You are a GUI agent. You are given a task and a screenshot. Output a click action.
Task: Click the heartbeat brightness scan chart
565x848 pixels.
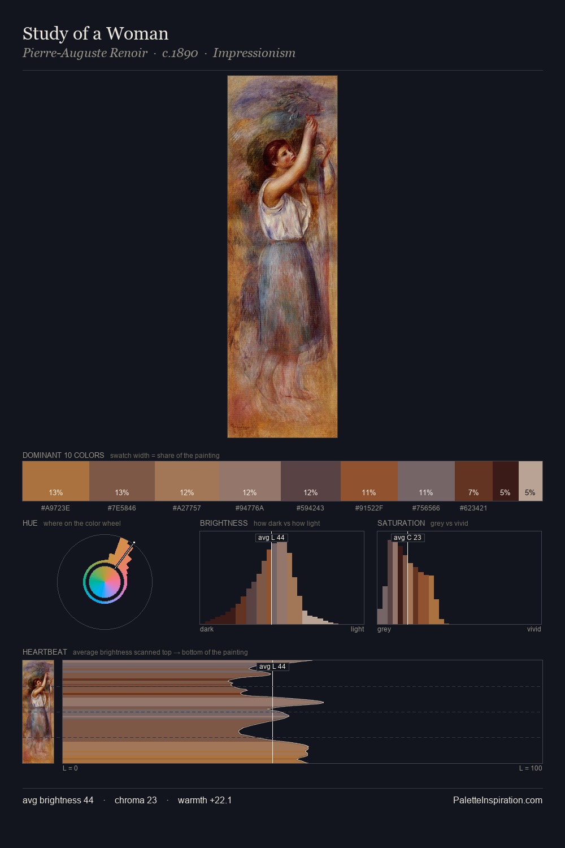tap(302, 712)
